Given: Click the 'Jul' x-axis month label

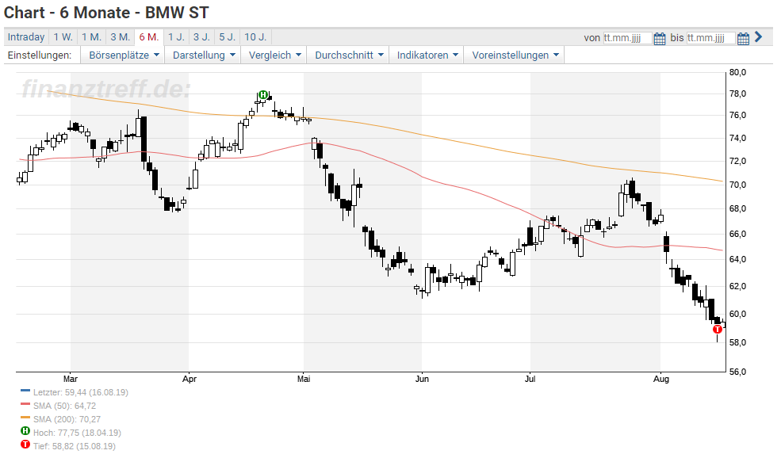Looking at the screenshot, I should click(x=530, y=379).
